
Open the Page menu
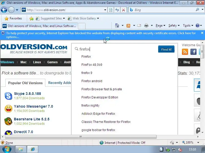tap(160, 25)
